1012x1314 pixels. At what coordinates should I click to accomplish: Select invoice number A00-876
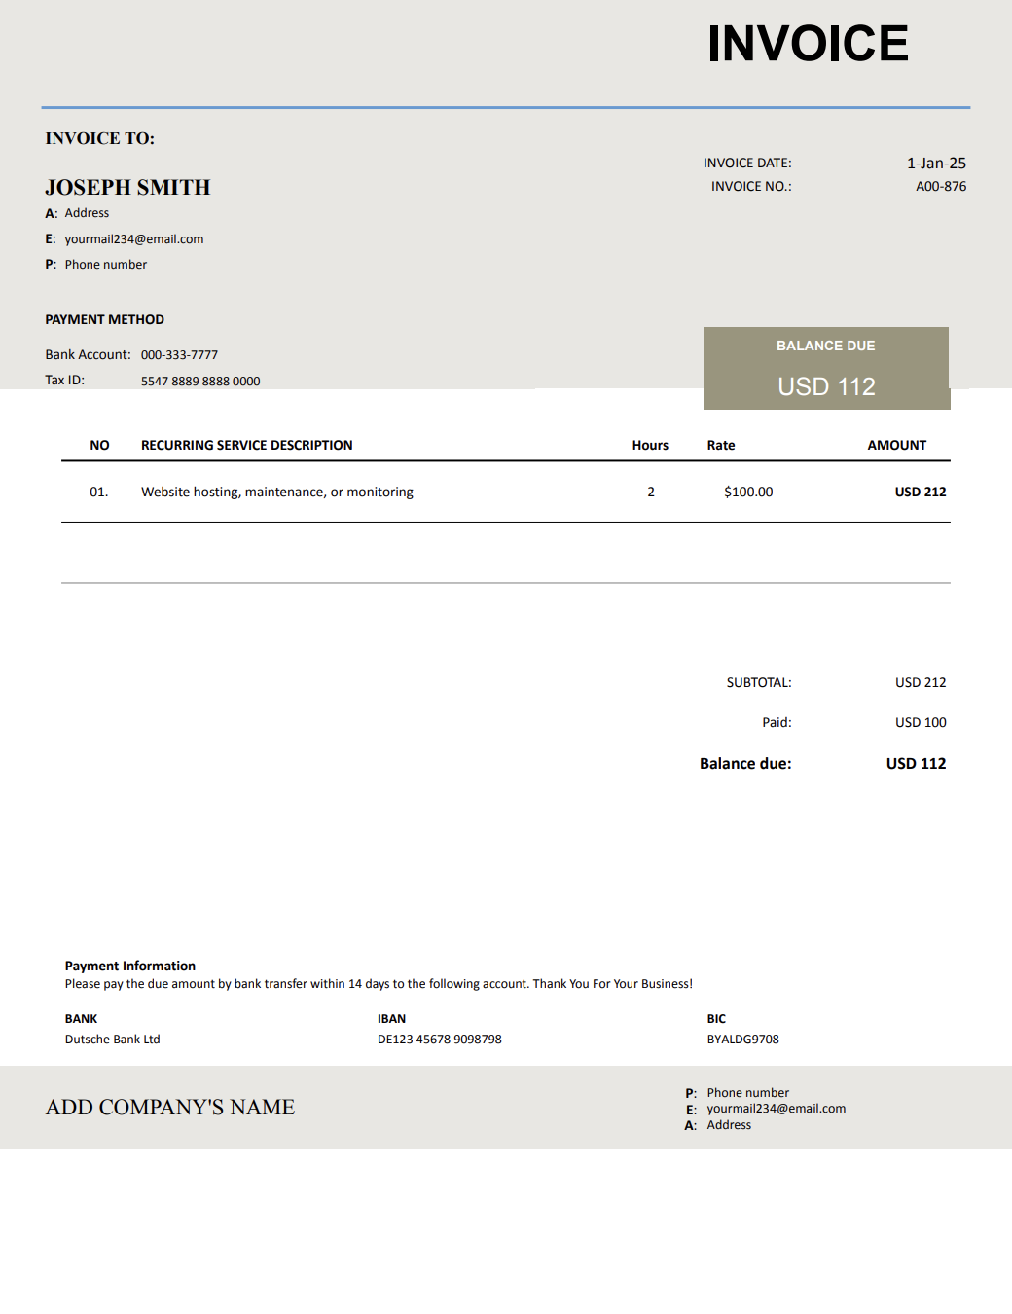(x=941, y=186)
